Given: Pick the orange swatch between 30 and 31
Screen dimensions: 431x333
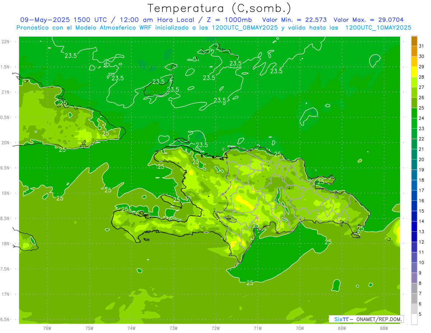Looking at the screenshot, I should point(414,51).
